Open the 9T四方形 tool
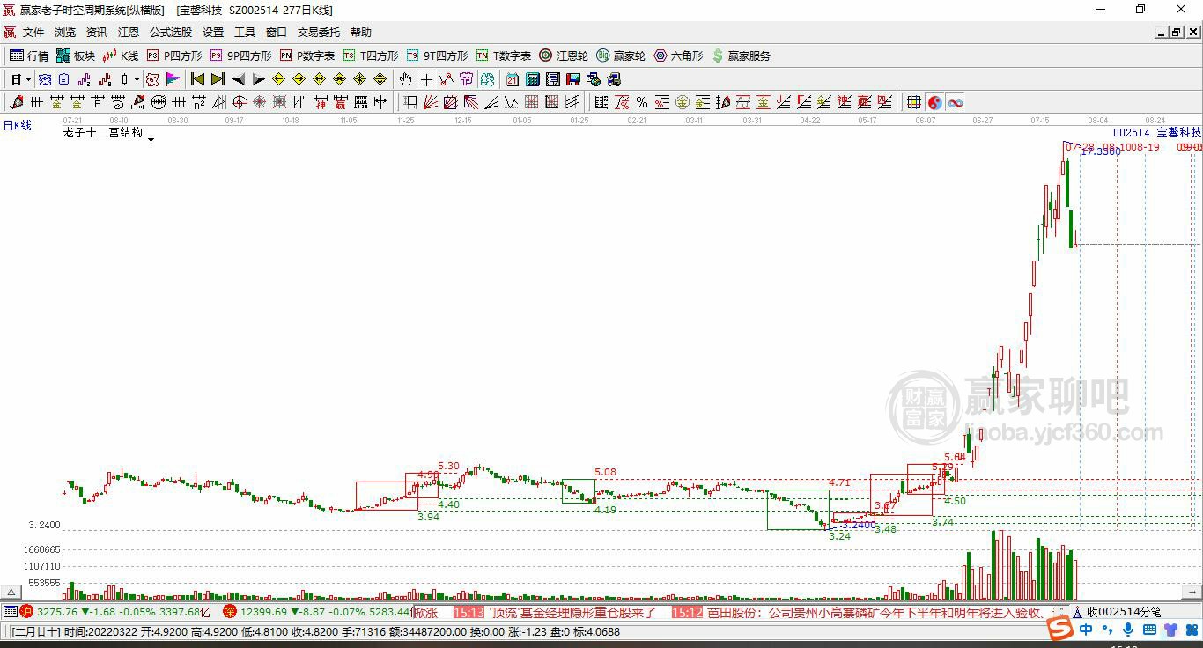 437,55
